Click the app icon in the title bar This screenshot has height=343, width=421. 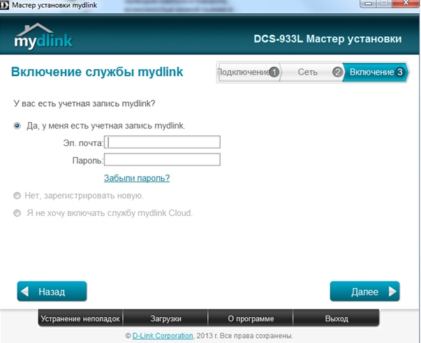[x=6, y=5]
